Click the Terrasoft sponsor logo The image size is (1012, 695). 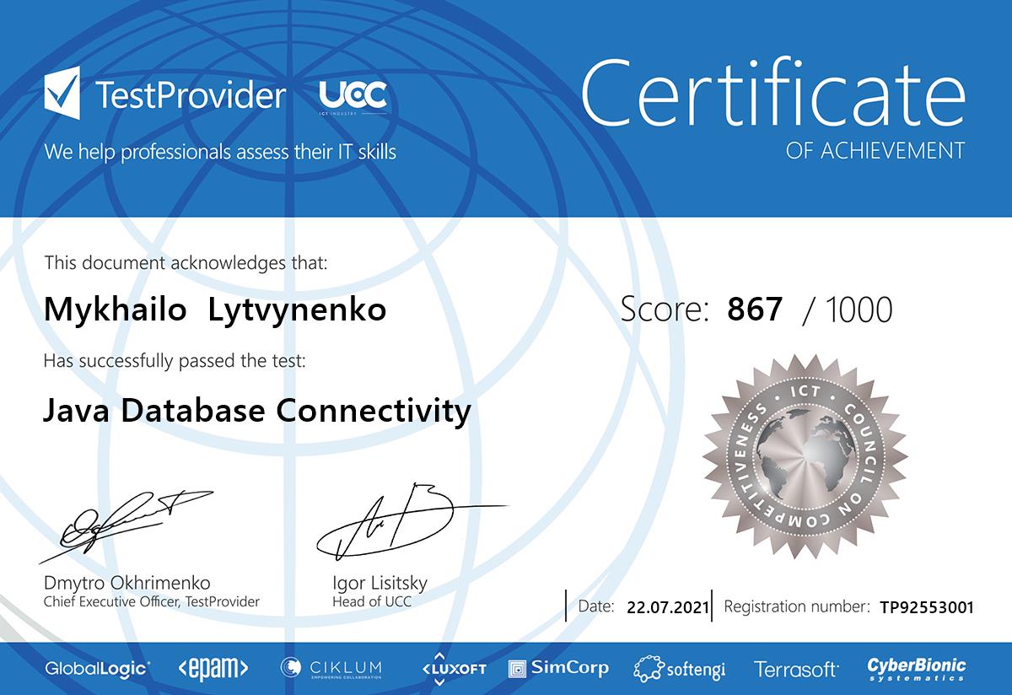click(x=796, y=670)
